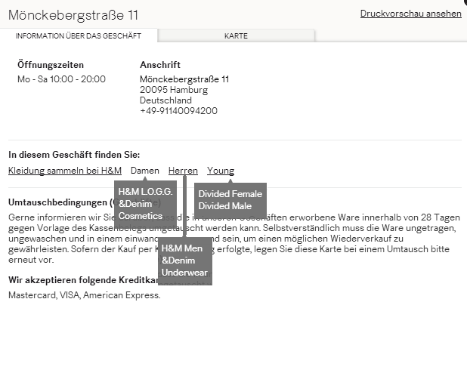Click the Herren category link
This screenshot has width=467, height=373.
(183, 171)
